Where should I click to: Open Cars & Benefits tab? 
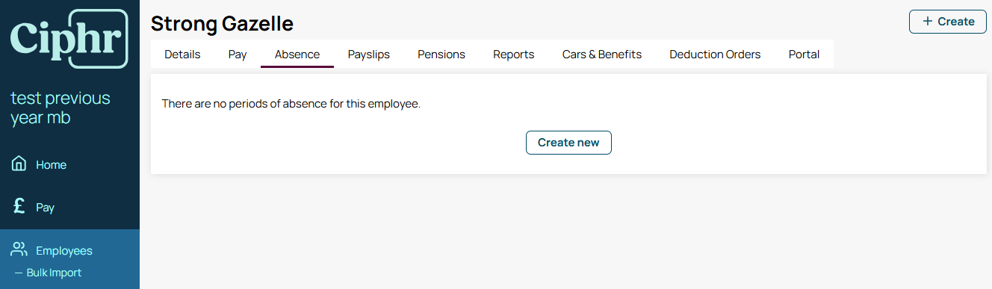[602, 55]
